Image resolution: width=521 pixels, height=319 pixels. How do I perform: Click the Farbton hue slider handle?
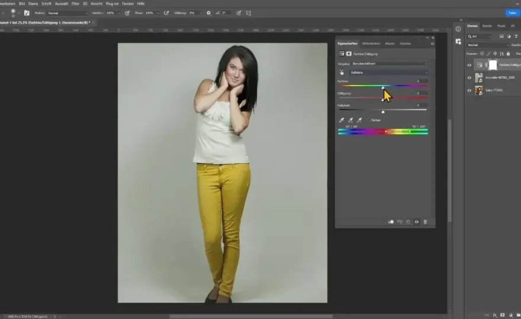point(383,88)
